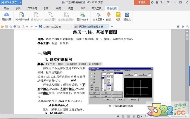Click the print icon in quick toolbar
Viewport: 190px width, 119px height.
(15, 27)
